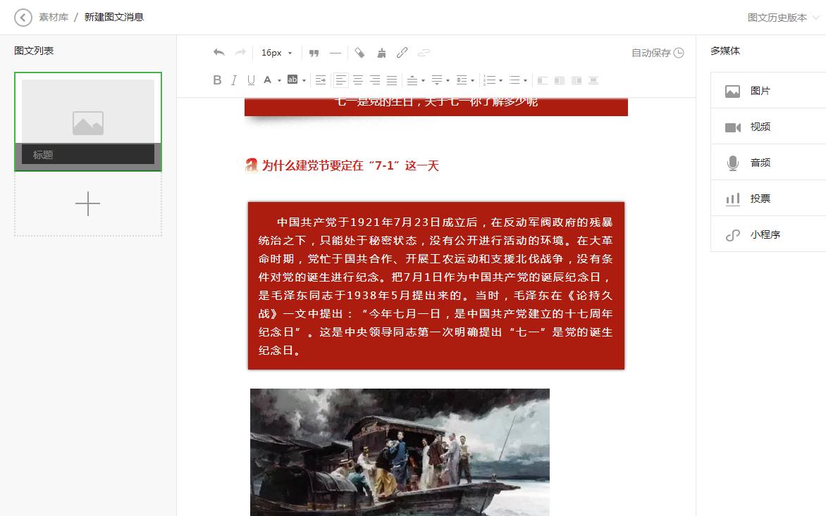The height and width of the screenshot is (516, 826).
Task: Add a 投票 vote to the article
Action: [760, 198]
